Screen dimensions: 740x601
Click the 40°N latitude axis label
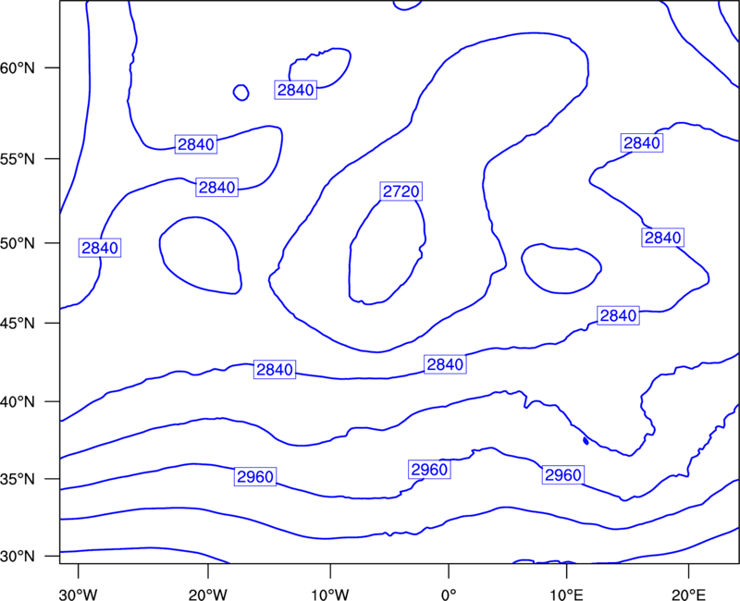click(18, 402)
